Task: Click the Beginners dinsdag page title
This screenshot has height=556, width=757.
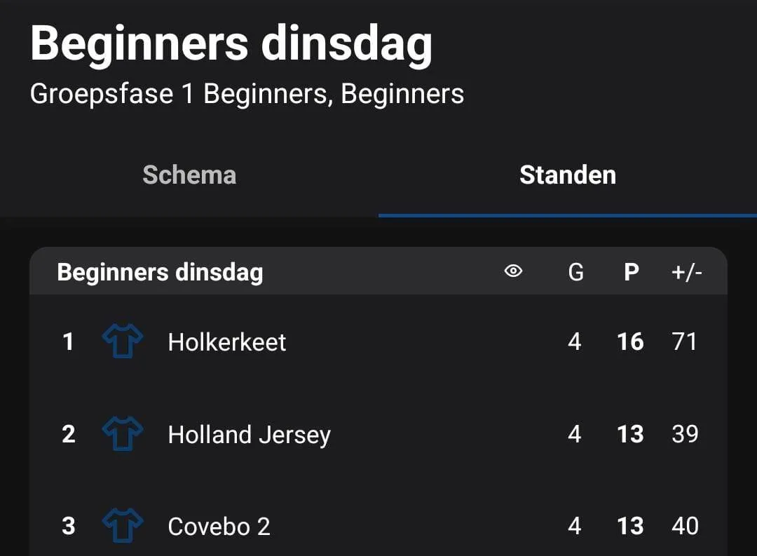Action: click(x=231, y=43)
